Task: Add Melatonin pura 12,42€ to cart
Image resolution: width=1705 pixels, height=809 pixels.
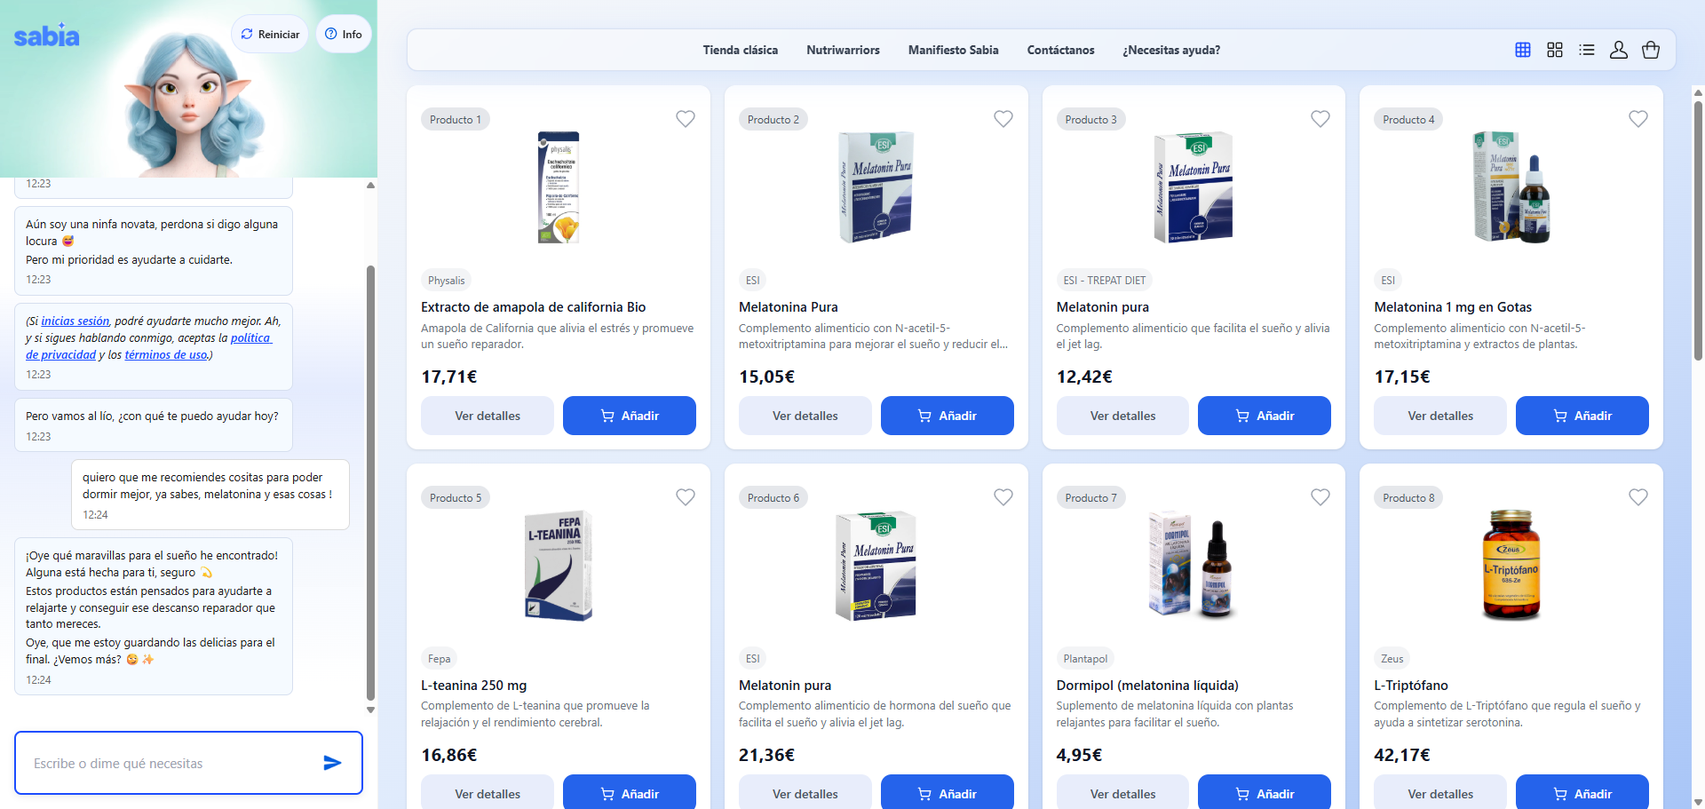Action: pyautogui.click(x=1265, y=416)
